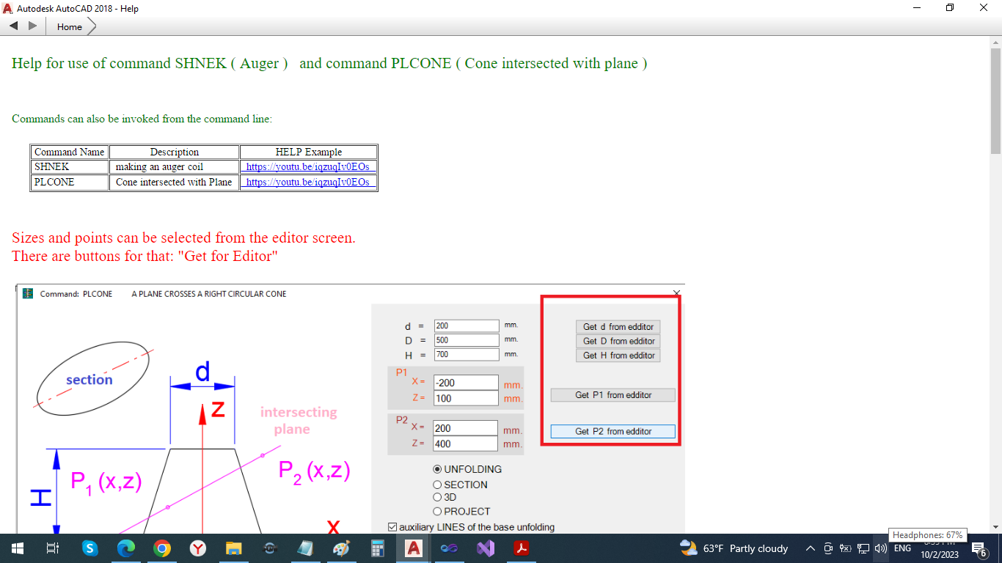The height and width of the screenshot is (563, 1002).
Task: Click the "Cone intersected with Plane" cell
Action: (x=174, y=183)
